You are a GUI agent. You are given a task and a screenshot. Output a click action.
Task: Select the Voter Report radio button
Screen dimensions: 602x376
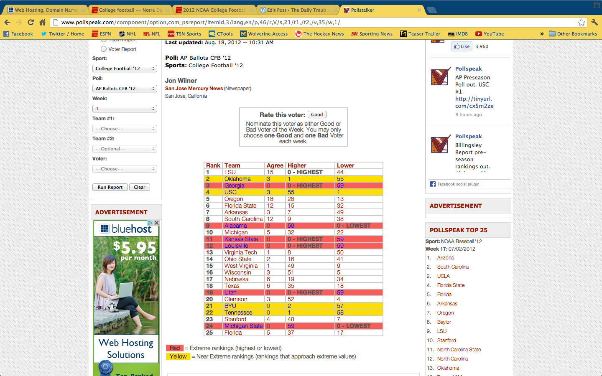point(104,49)
